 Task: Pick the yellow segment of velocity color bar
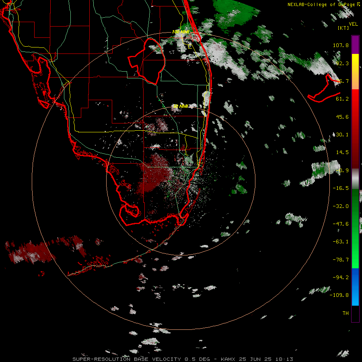355,72
